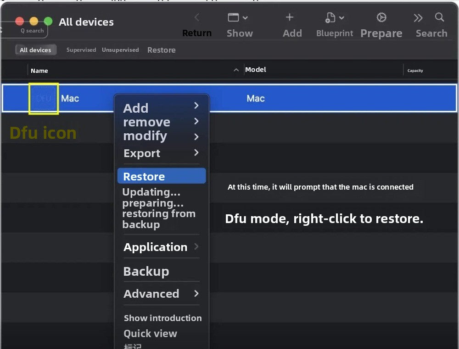The image size is (459, 349).
Task: Toggle Name column sort arrow
Action: click(236, 70)
